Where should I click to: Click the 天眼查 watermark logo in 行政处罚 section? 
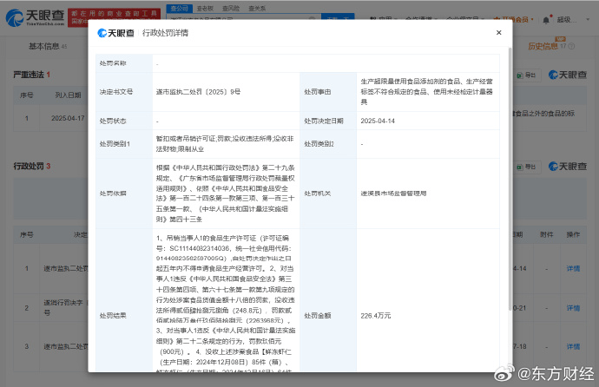566,165
